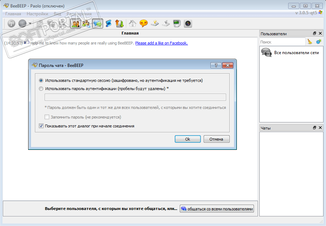Click the gray status sphere icon
This screenshot has width=326, height=226.
(x=22, y=23)
